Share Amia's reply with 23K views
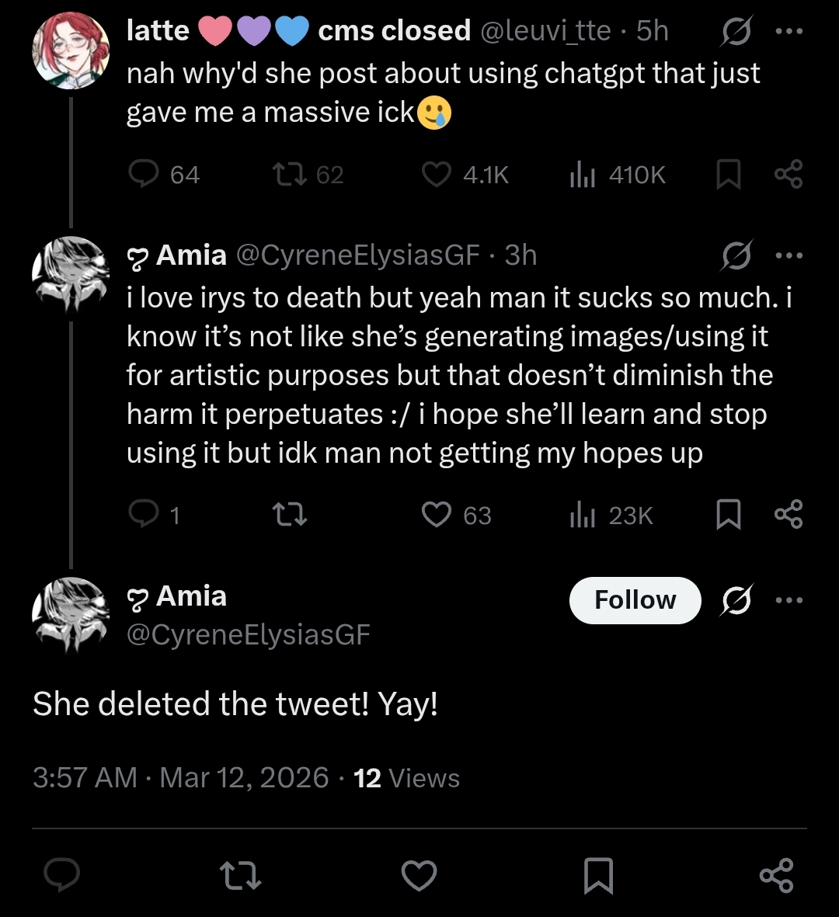 (789, 515)
